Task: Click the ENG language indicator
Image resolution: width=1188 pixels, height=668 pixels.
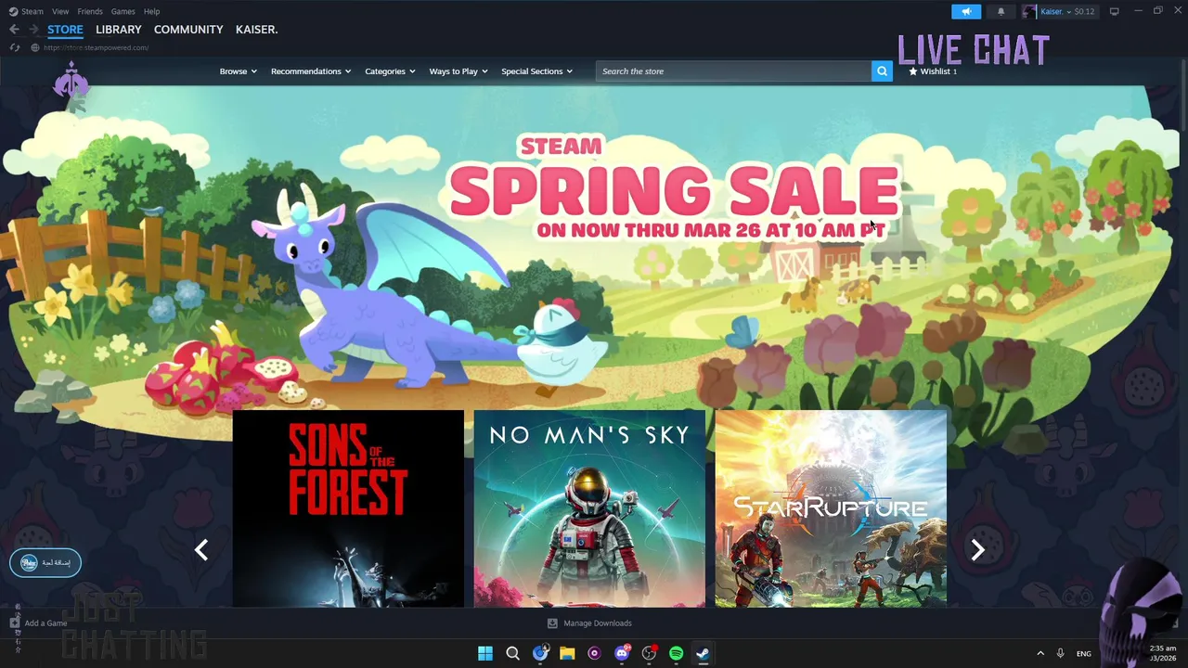Action: coord(1083,654)
